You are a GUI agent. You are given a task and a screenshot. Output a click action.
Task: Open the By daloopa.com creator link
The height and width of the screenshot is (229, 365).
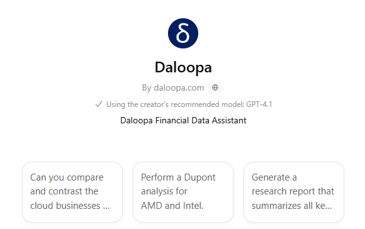click(x=173, y=87)
